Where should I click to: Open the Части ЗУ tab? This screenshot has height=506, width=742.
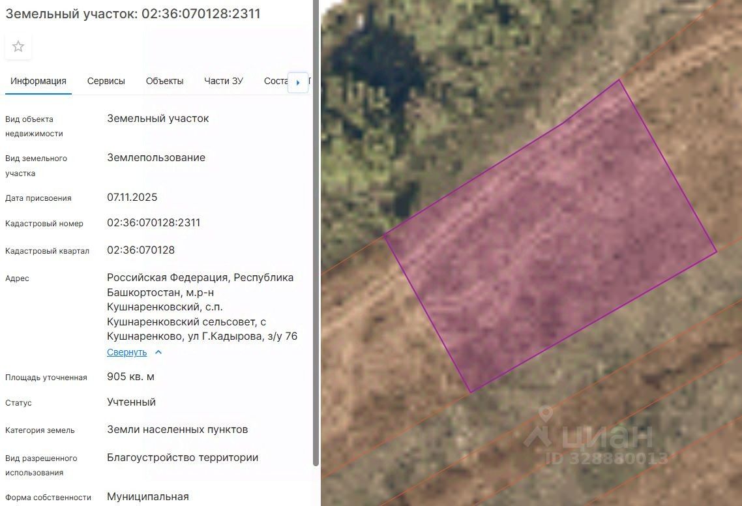[224, 81]
